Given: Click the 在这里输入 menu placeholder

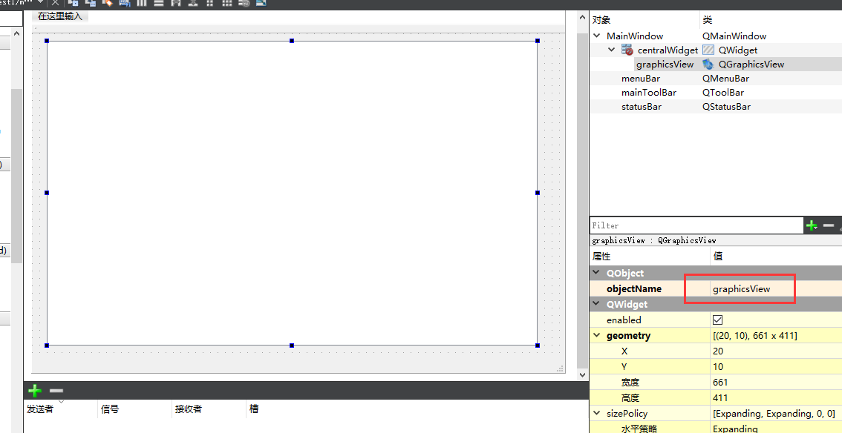Looking at the screenshot, I should pyautogui.click(x=59, y=15).
